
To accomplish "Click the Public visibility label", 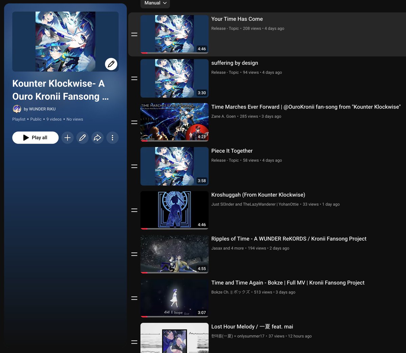I will click(36, 119).
